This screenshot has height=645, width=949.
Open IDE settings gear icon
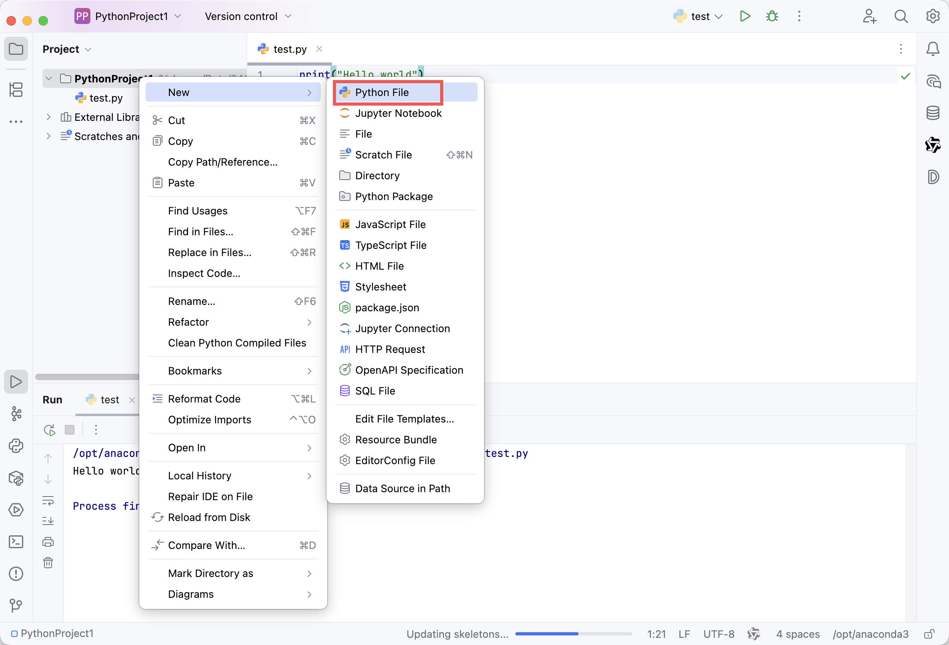[933, 16]
